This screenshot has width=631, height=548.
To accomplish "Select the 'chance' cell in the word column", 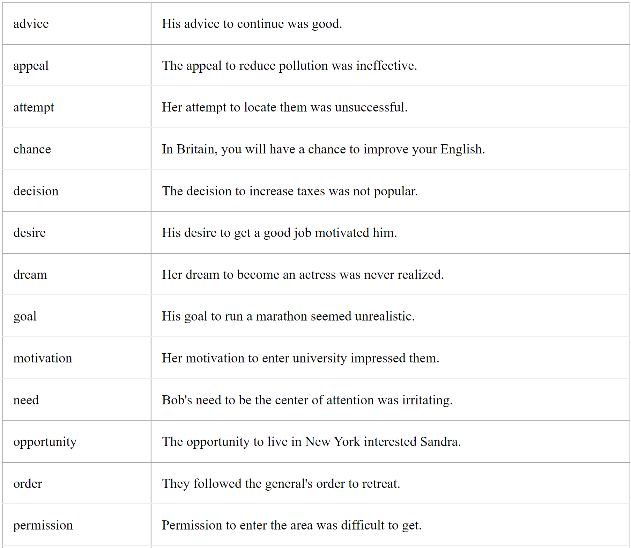I will (32, 149).
